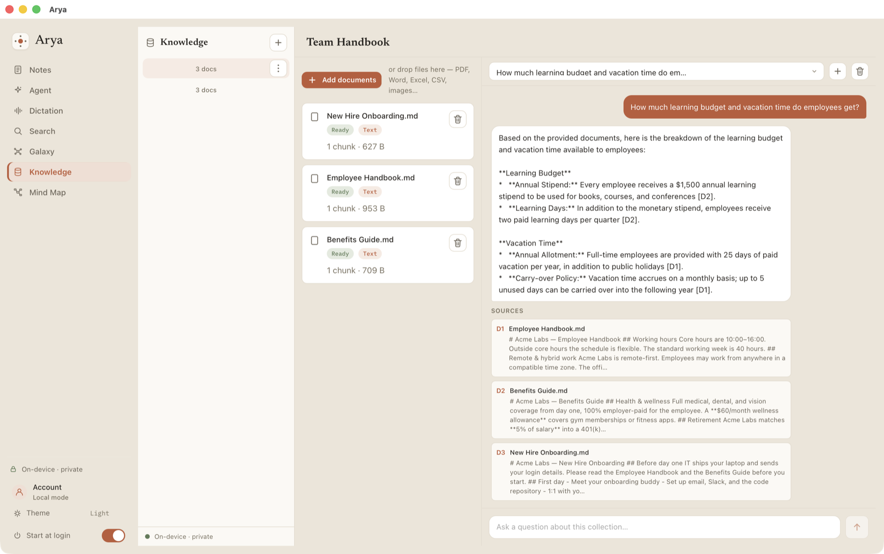
Task: Open the Agent section
Action: [x=69, y=90]
